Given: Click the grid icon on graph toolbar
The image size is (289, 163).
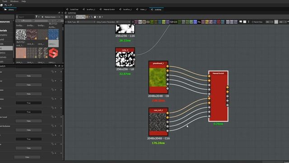Looking at the screenshot, I should [x=66, y=17].
